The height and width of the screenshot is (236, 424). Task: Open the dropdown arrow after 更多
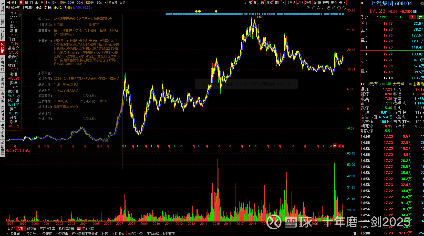point(345,3)
